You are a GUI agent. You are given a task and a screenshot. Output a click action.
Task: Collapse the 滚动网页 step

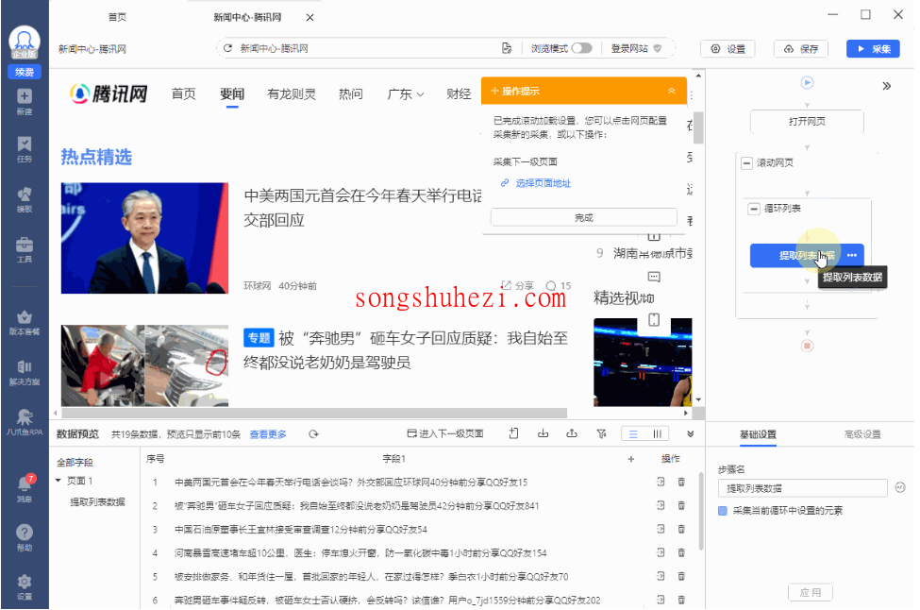click(x=746, y=162)
